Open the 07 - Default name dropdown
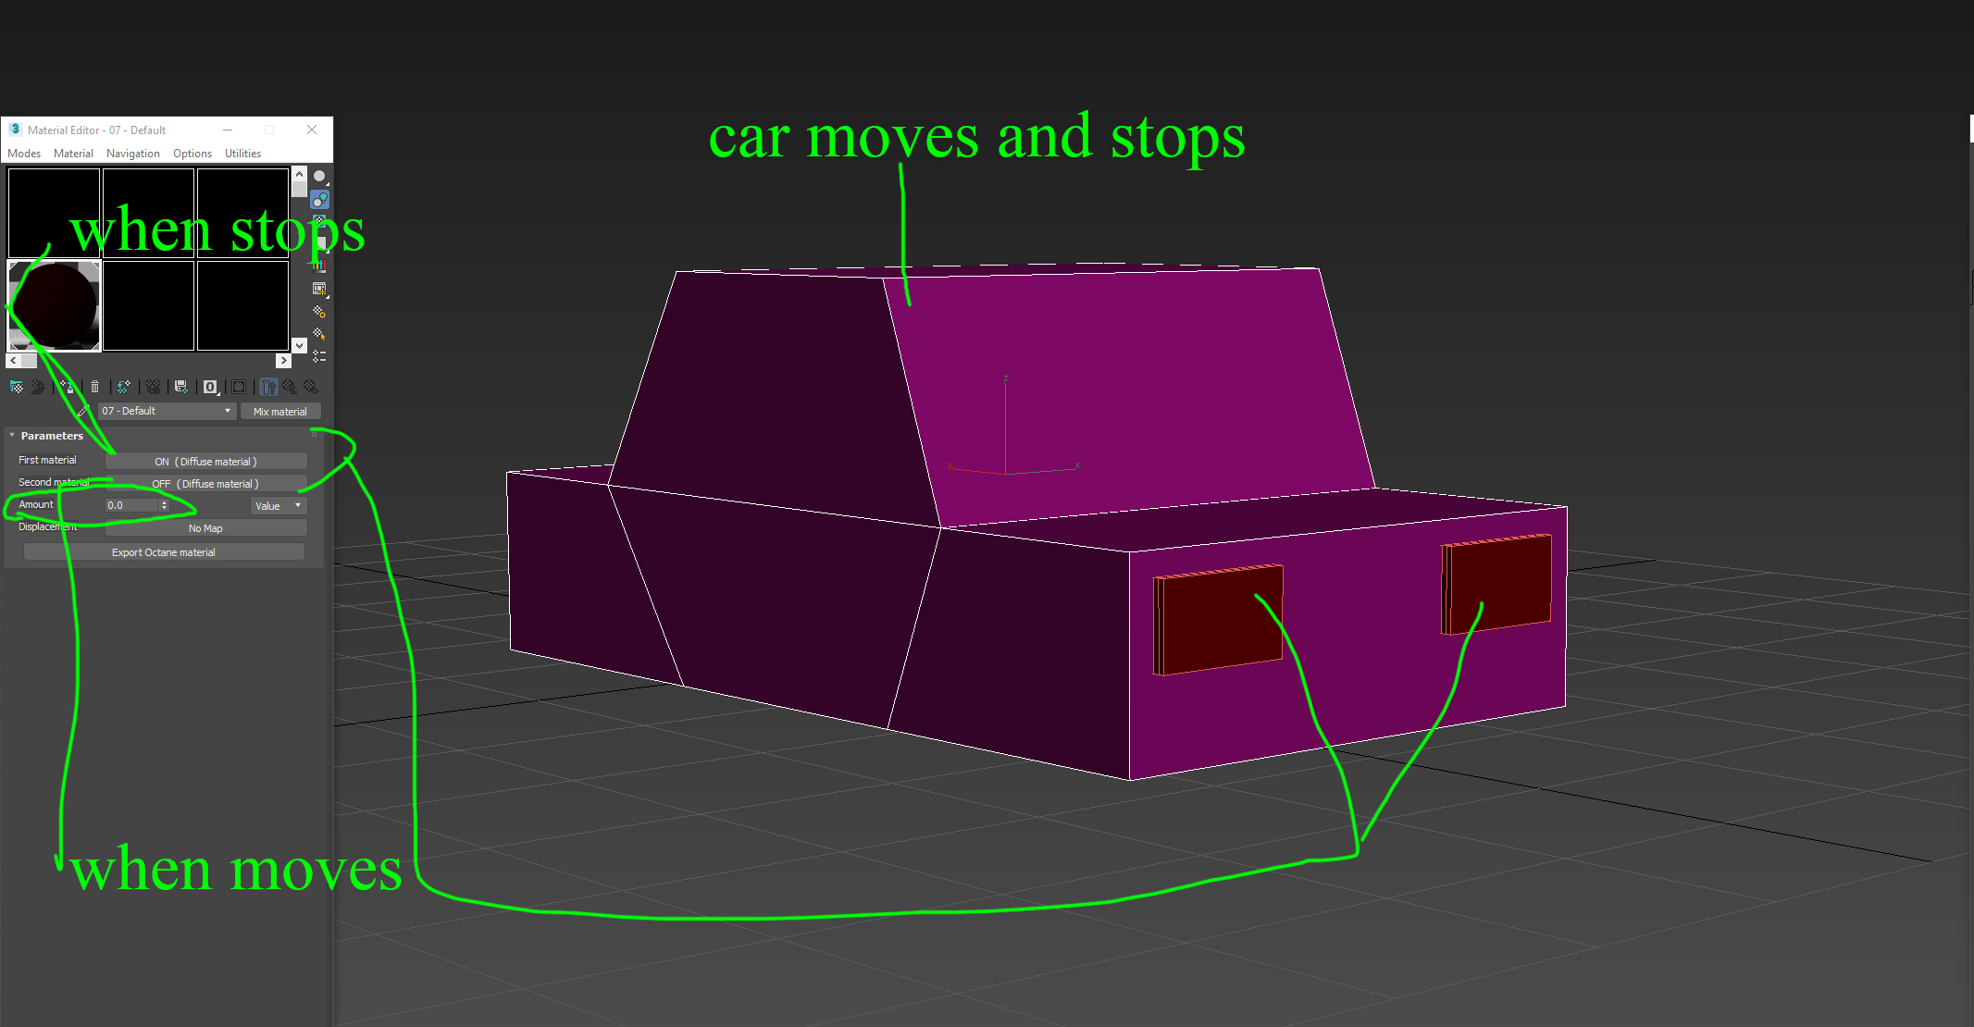This screenshot has height=1027, width=1974. tap(227, 411)
